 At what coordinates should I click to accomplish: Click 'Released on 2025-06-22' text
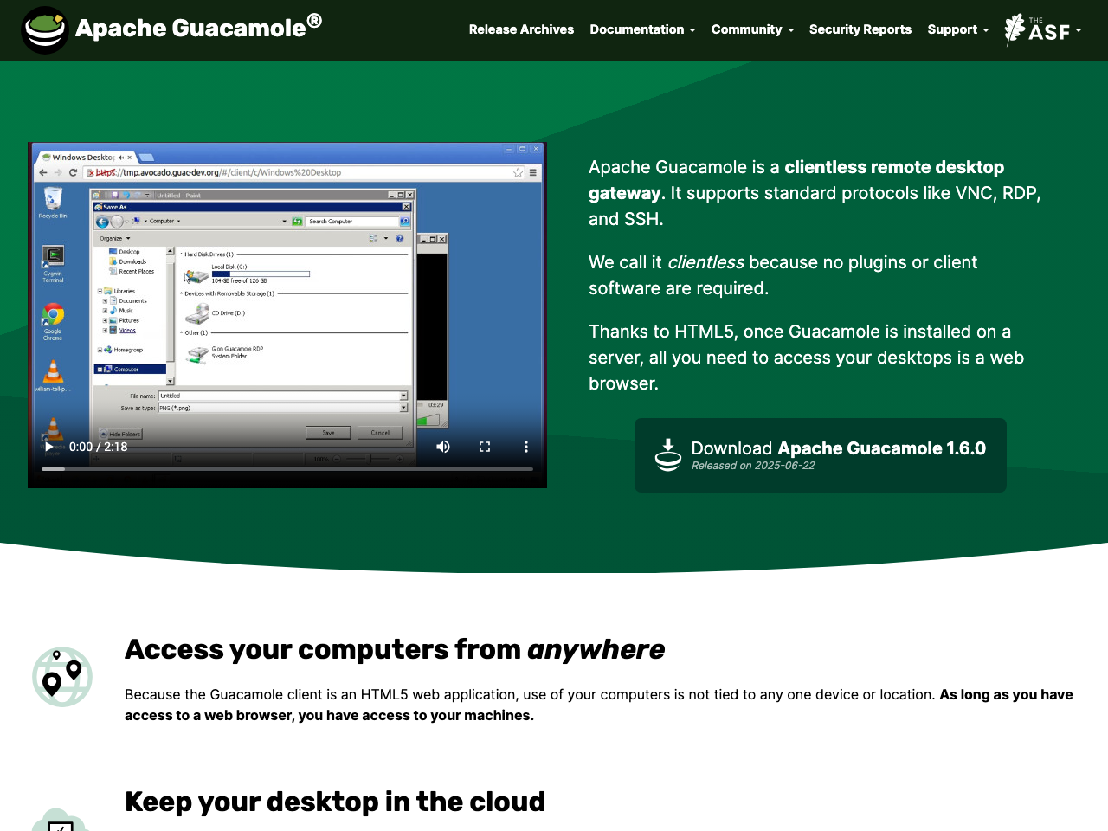(752, 465)
